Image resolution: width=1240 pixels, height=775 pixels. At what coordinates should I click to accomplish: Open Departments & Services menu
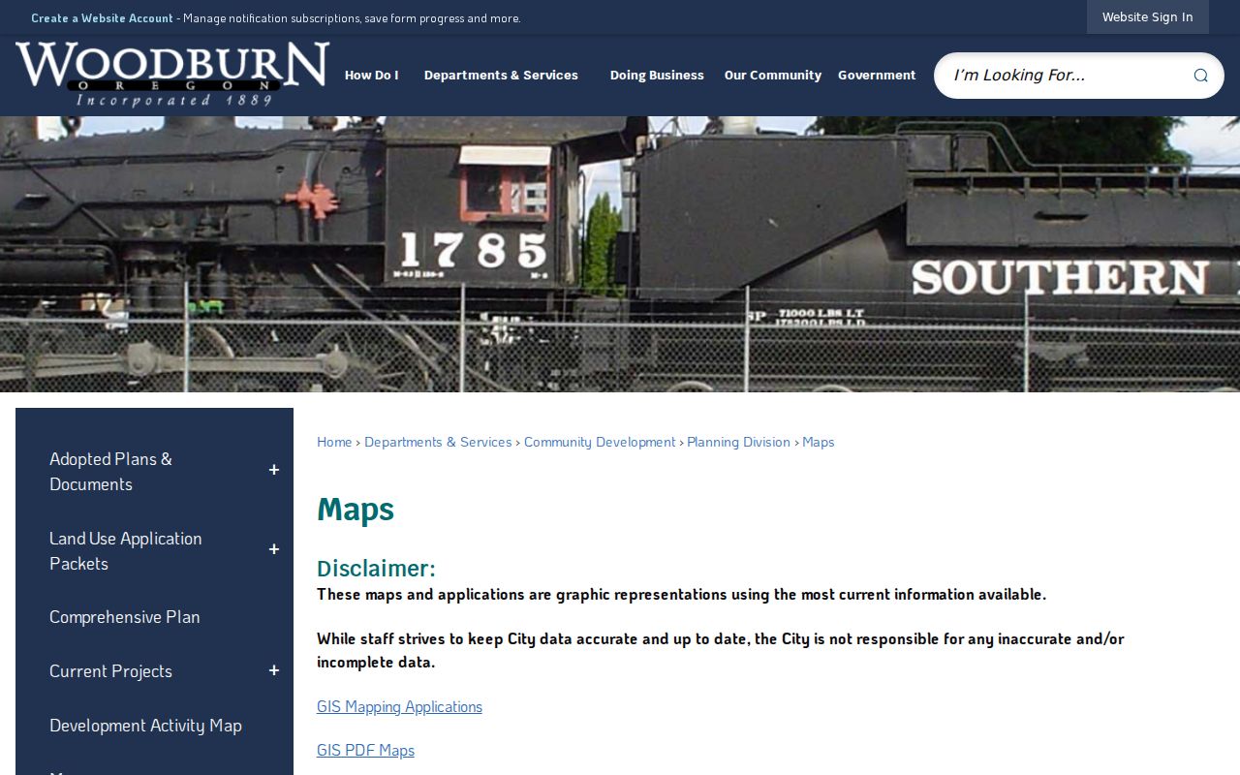pos(501,76)
